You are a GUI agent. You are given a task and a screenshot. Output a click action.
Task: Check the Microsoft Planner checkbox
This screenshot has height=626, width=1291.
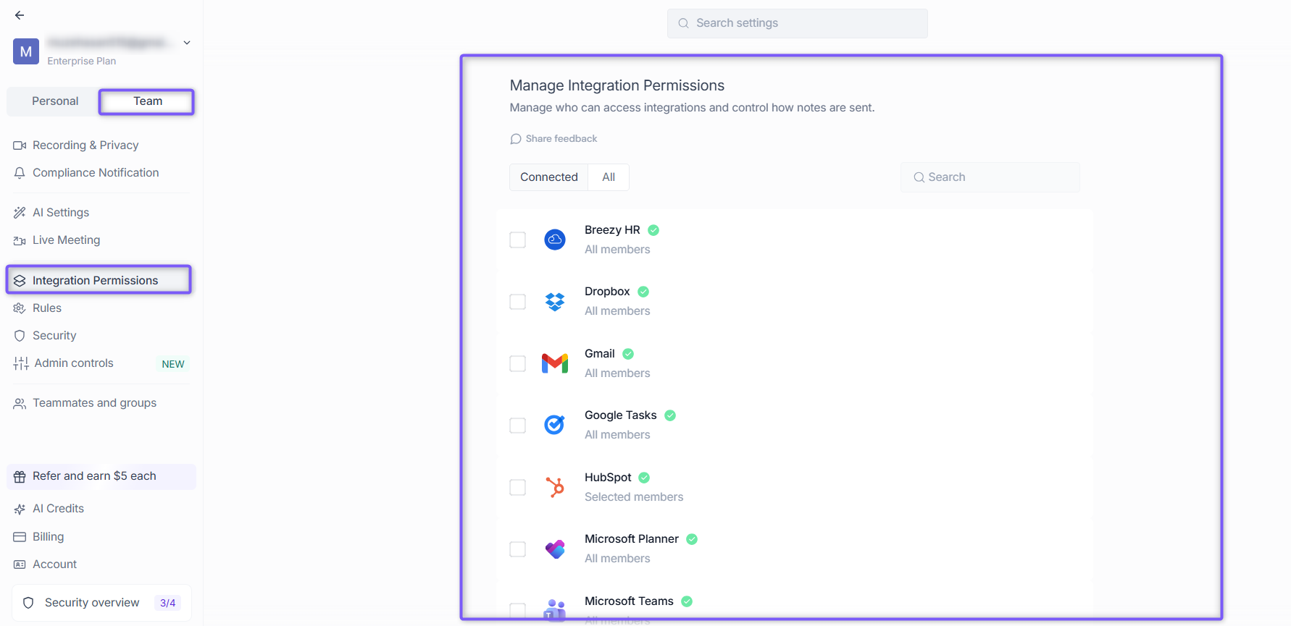coord(517,549)
